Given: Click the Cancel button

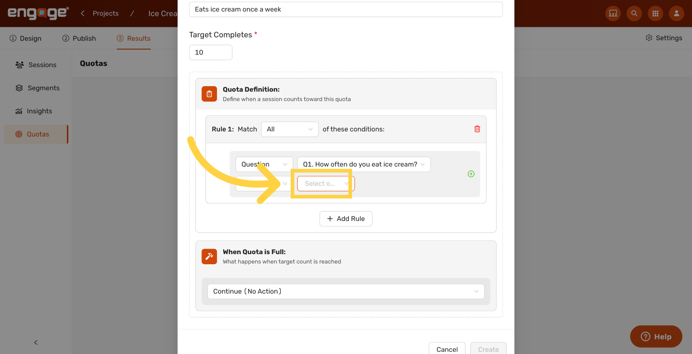Looking at the screenshot, I should click(x=447, y=349).
